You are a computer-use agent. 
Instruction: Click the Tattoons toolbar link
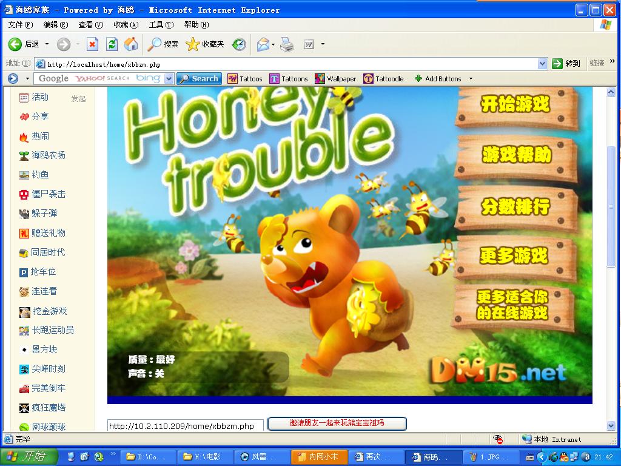pos(289,79)
